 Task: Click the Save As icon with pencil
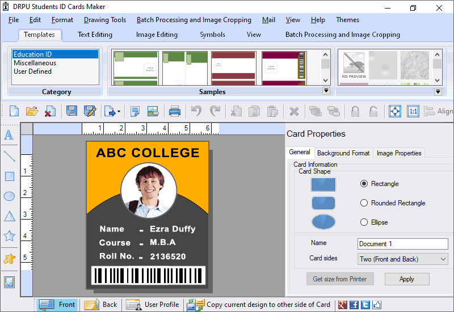90,111
